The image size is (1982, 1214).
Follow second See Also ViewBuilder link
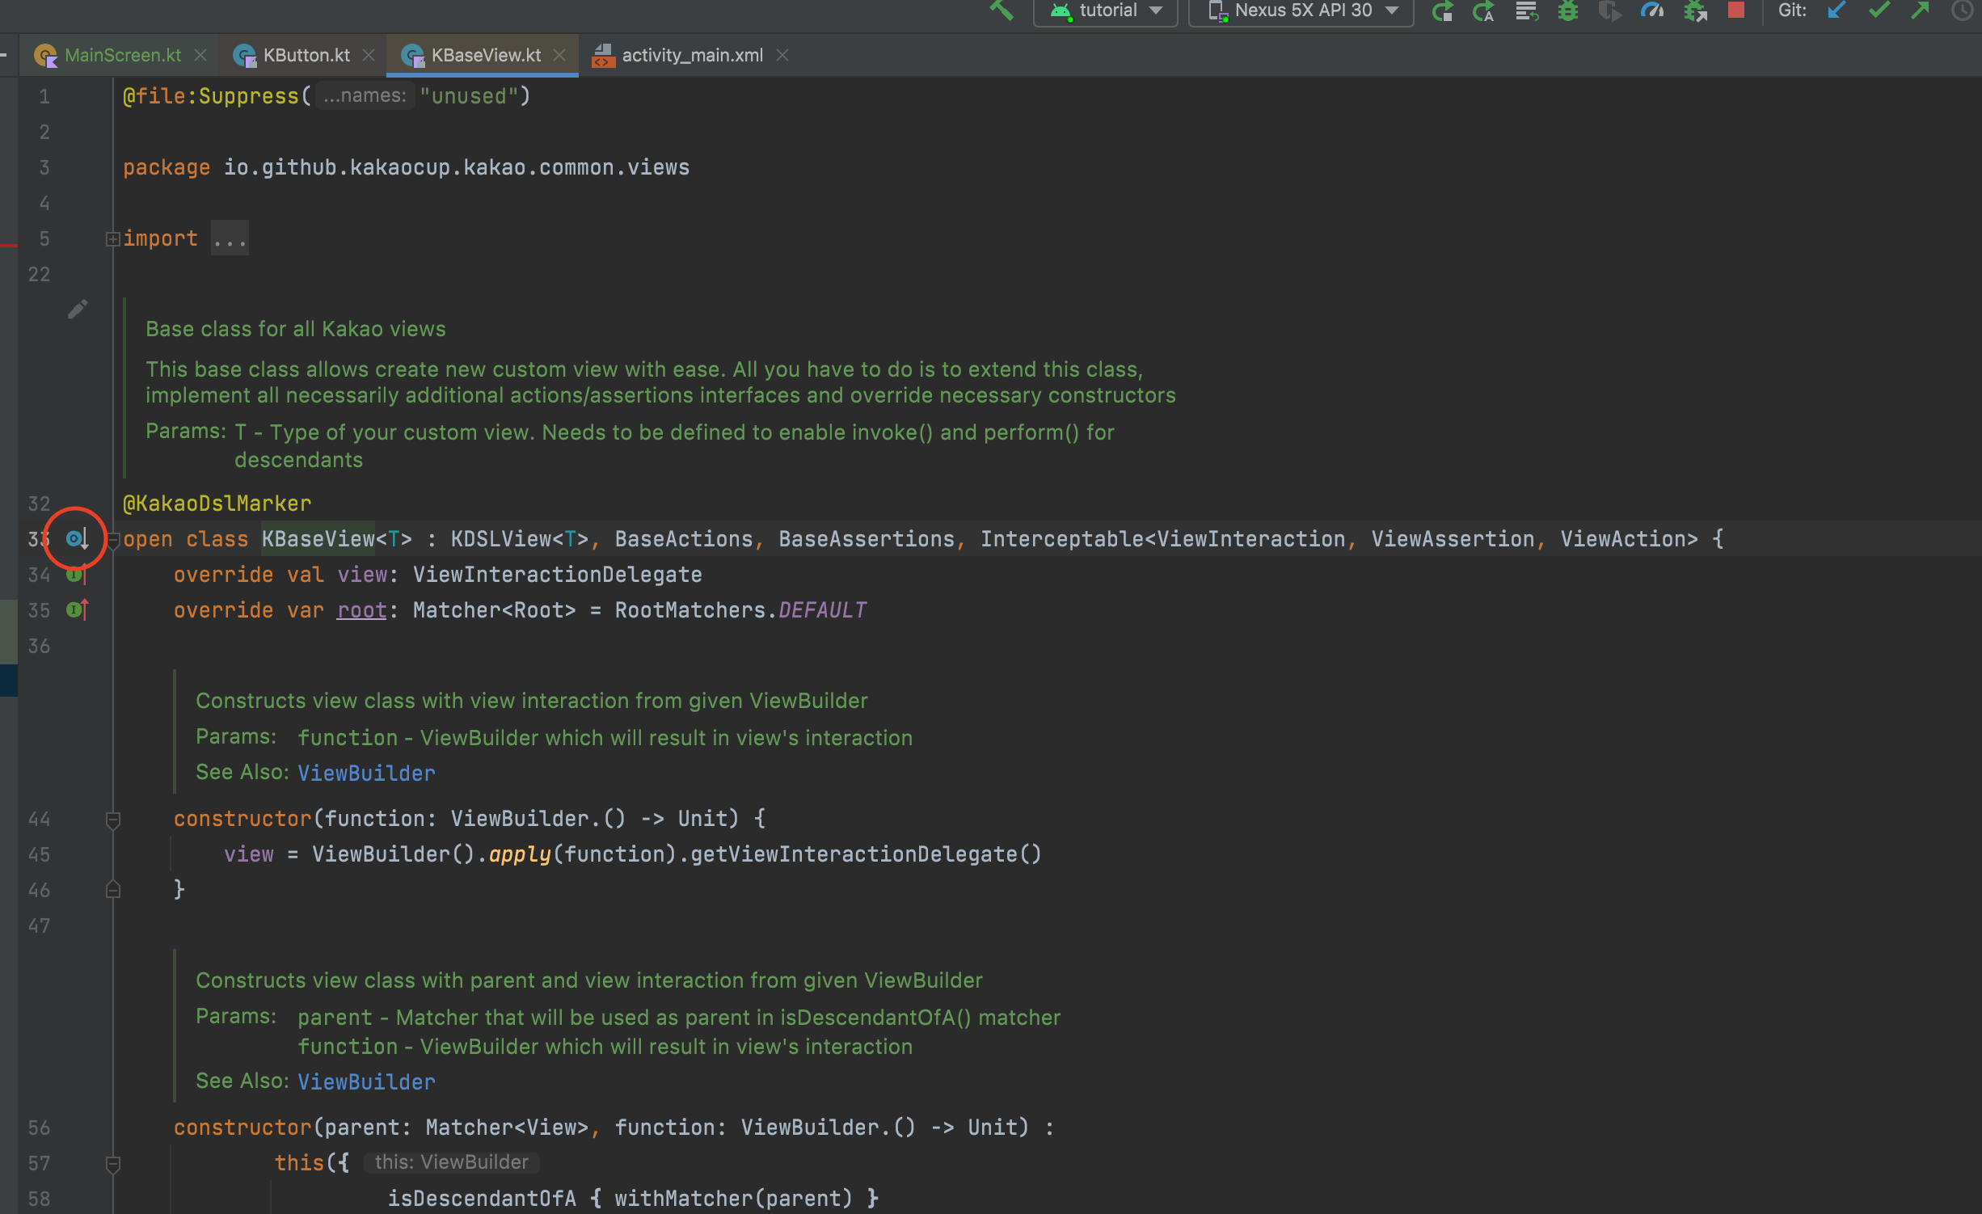[x=366, y=1082]
